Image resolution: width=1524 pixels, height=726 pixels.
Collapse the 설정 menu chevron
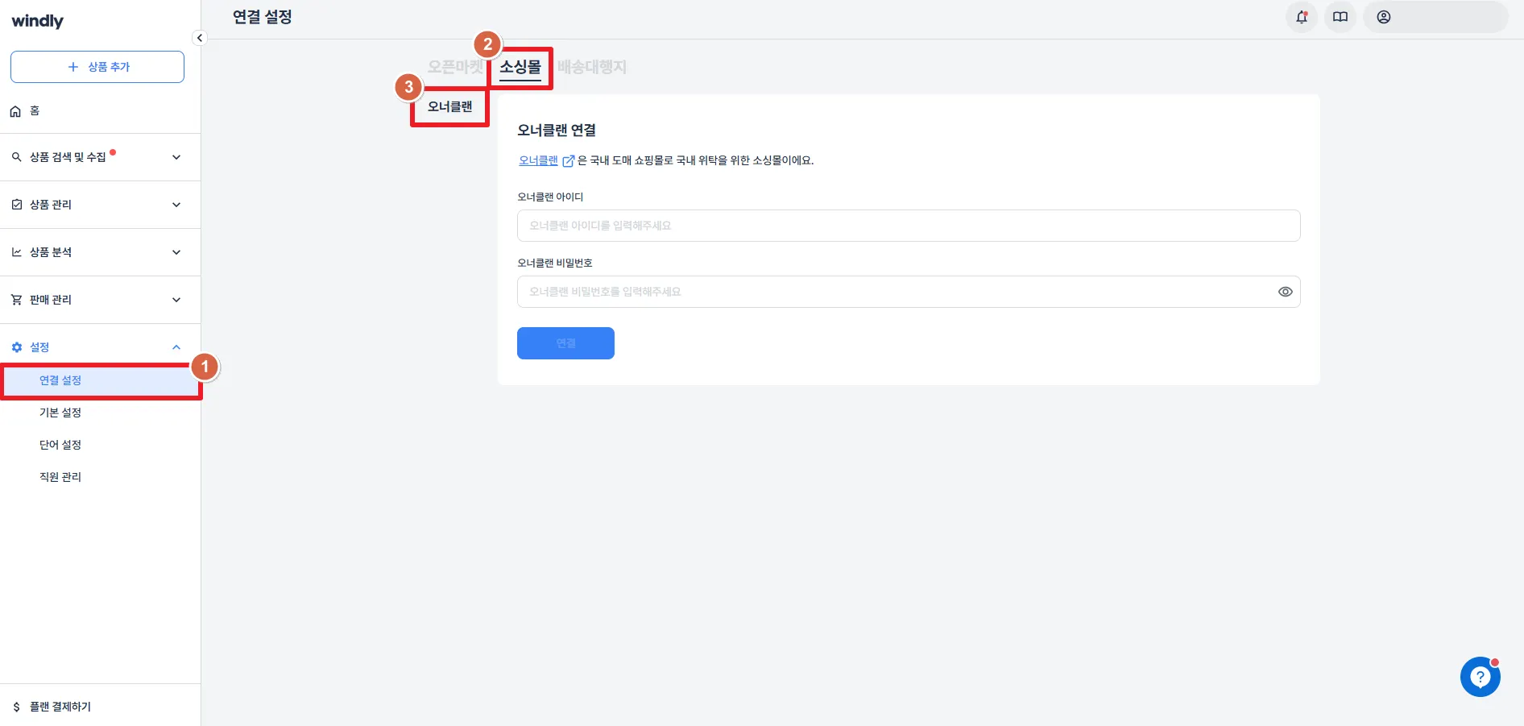pos(176,347)
